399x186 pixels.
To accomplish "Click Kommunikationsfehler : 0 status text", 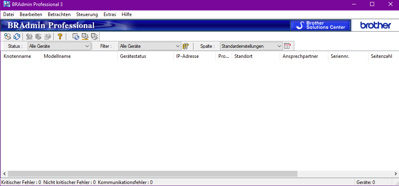I will coord(125,182).
